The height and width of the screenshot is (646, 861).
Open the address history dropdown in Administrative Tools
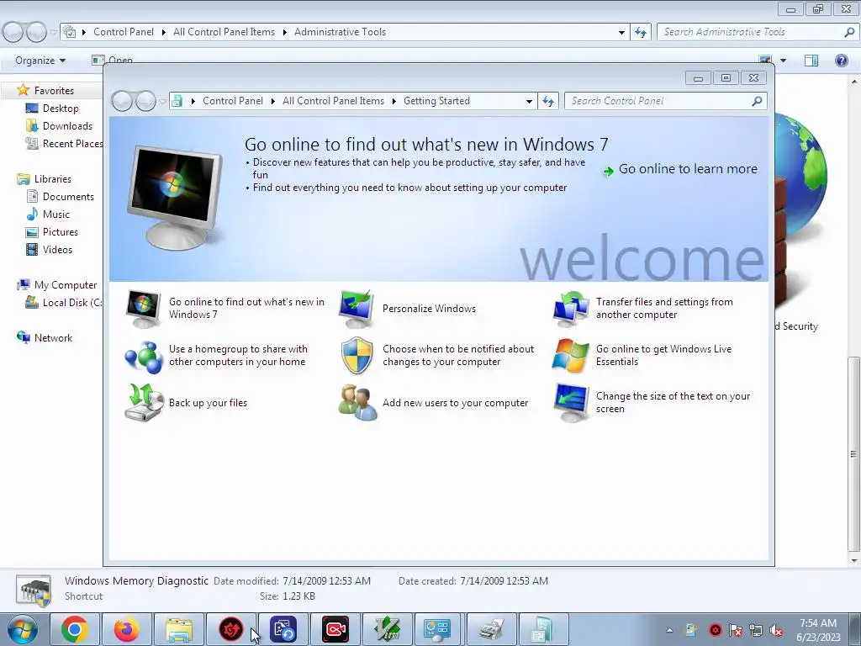(x=621, y=33)
